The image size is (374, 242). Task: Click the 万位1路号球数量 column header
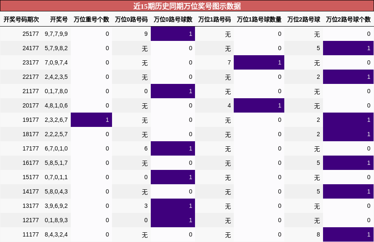259,19
